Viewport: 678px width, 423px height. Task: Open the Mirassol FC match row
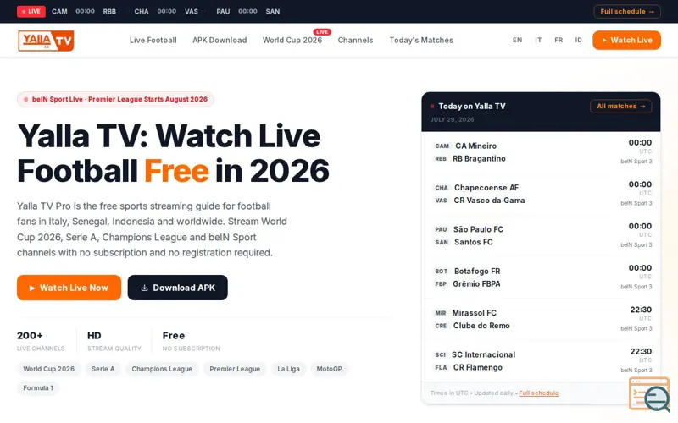tap(541, 320)
